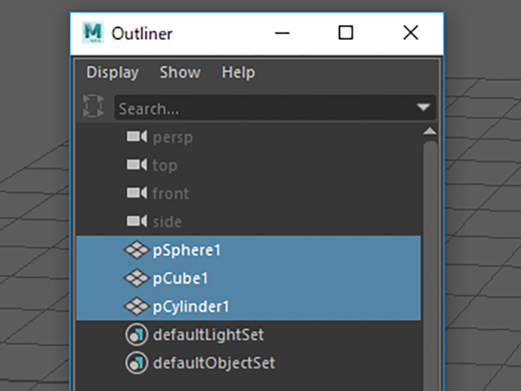Click the pSphere1 mesh icon

point(137,250)
